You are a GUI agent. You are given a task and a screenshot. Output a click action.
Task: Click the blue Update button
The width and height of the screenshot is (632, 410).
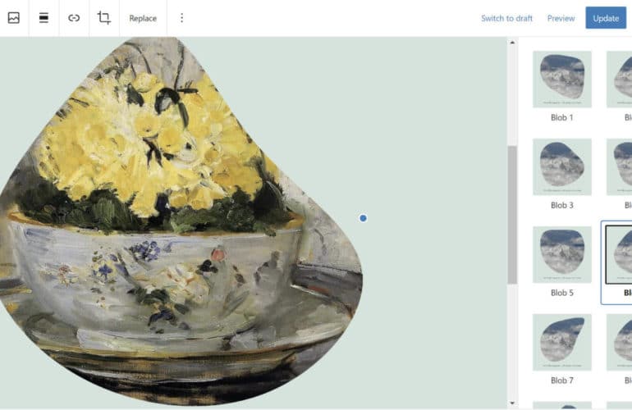click(606, 18)
